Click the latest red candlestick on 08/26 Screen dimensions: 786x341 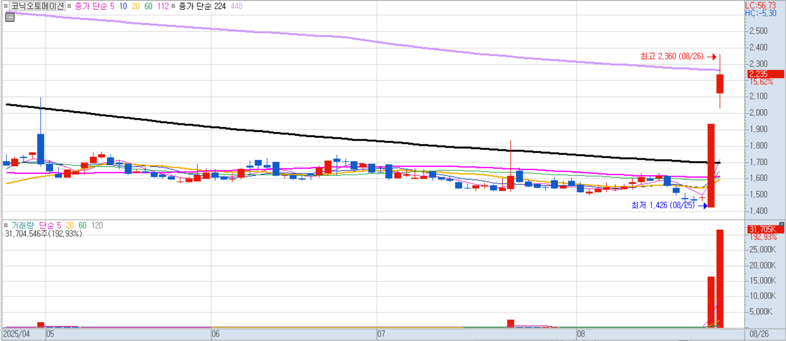click(720, 84)
